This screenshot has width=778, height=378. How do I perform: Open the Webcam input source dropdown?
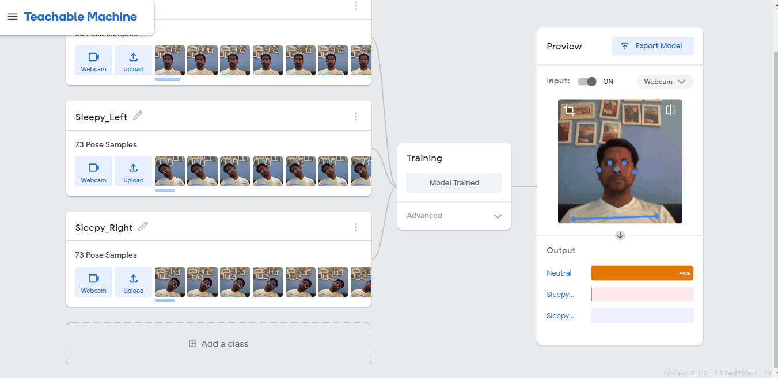click(x=665, y=82)
